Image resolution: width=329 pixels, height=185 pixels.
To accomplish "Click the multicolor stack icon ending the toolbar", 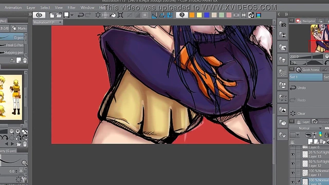I will click(x=259, y=15).
